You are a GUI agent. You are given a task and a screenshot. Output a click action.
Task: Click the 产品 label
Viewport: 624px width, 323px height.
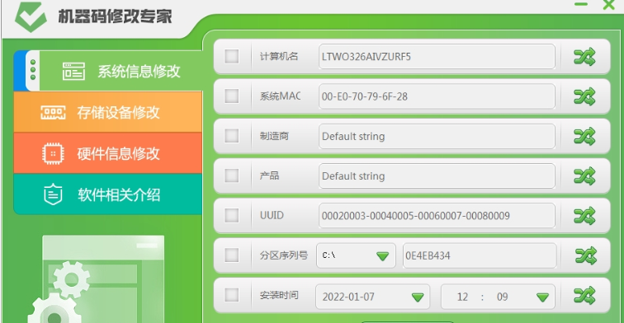pyautogui.click(x=269, y=176)
